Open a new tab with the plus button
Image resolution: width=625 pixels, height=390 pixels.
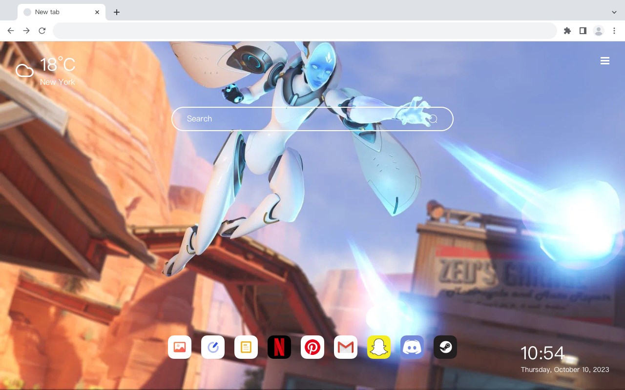116,12
